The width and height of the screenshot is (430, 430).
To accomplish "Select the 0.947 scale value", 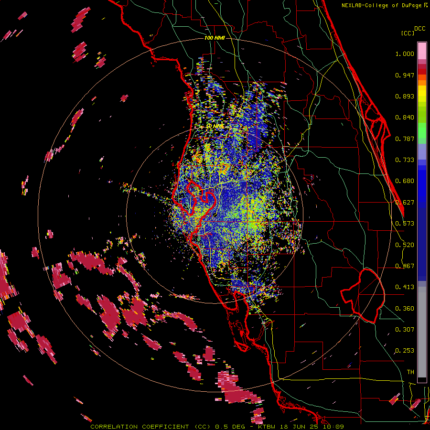I will click(x=405, y=75).
